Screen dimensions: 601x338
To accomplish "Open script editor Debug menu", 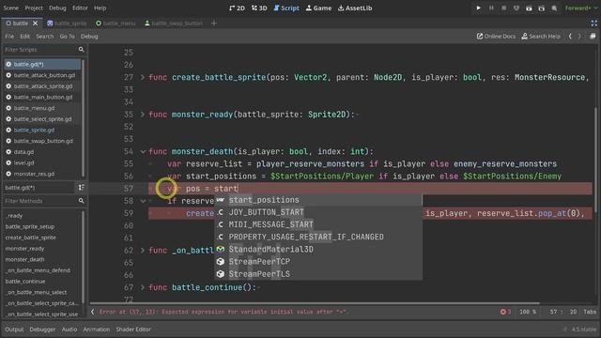I will tap(89, 37).
